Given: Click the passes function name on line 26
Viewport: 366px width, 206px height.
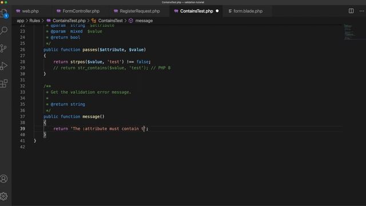Looking at the screenshot, I should [x=90, y=50].
